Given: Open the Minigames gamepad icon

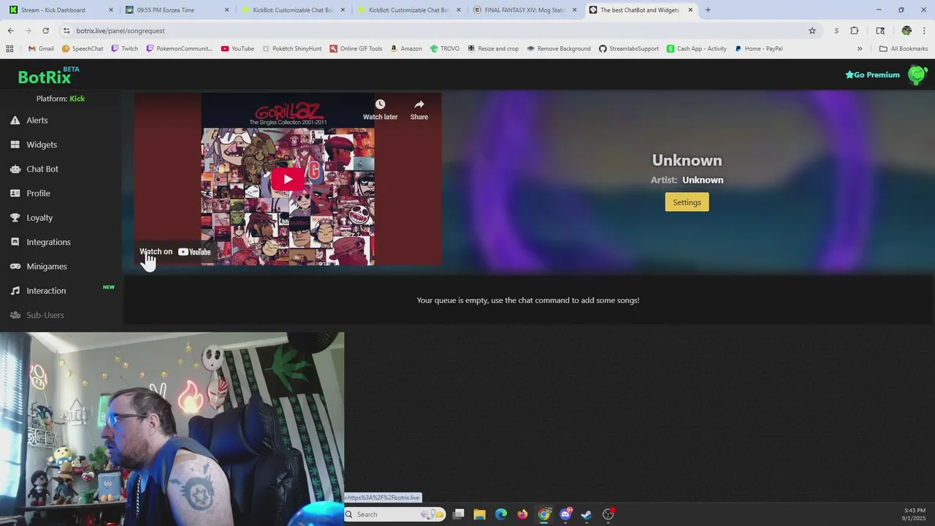Looking at the screenshot, I should point(15,267).
